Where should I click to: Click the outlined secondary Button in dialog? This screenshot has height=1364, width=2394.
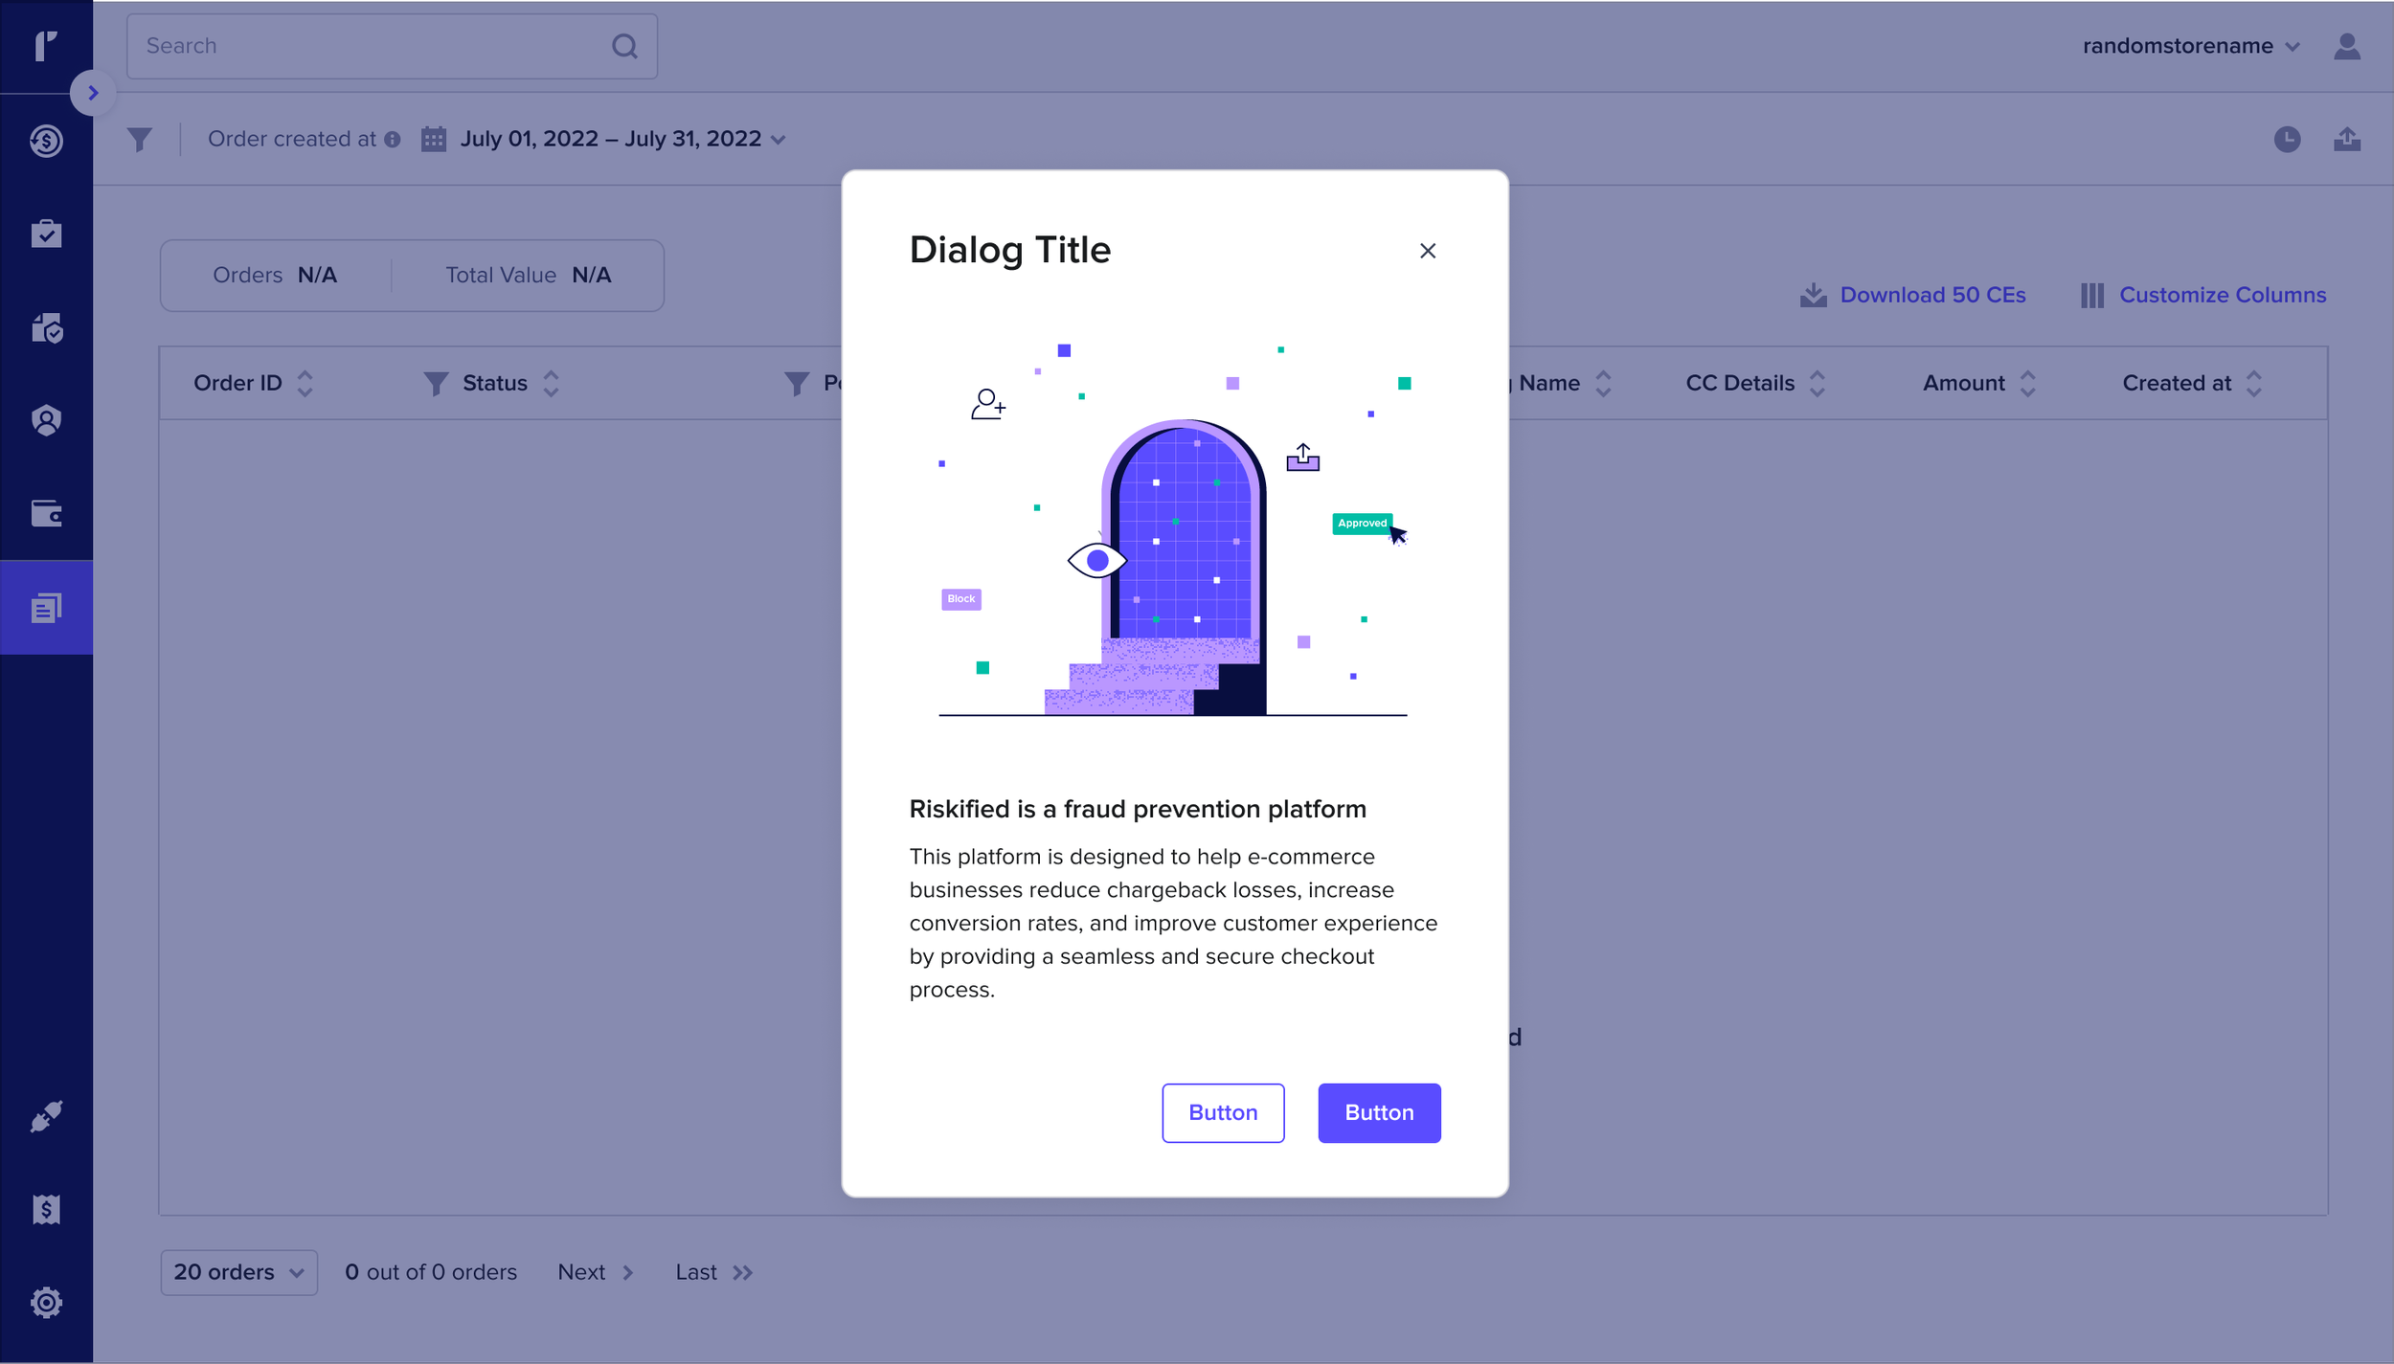(1222, 1112)
